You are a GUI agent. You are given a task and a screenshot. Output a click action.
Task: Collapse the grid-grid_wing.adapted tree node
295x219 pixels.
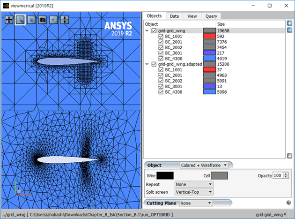147,64
